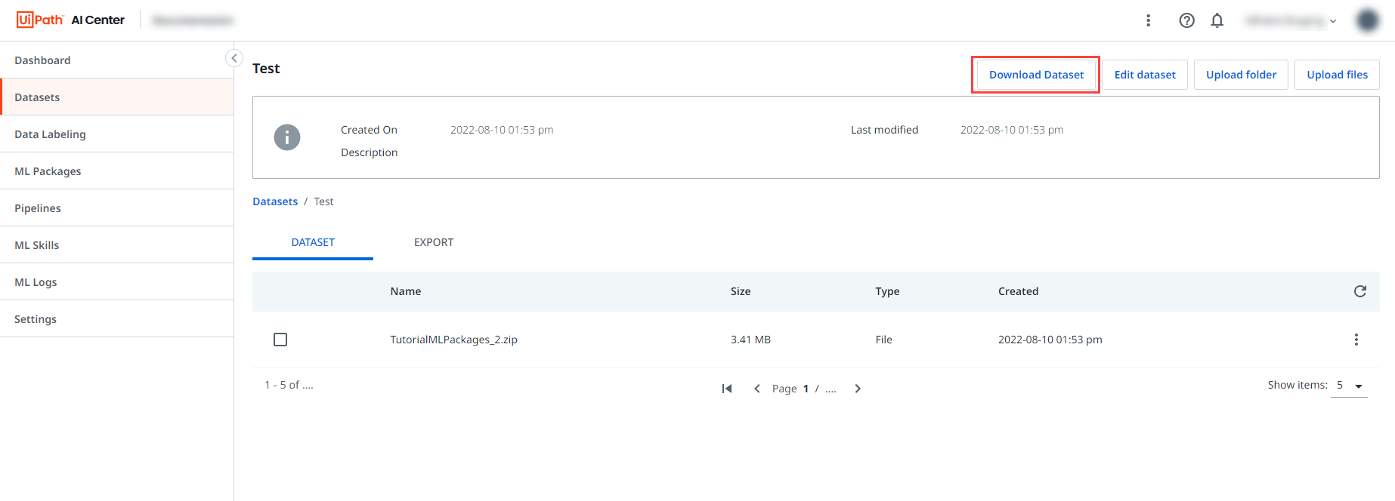
Task: Click the Name column header
Action: 406,291
